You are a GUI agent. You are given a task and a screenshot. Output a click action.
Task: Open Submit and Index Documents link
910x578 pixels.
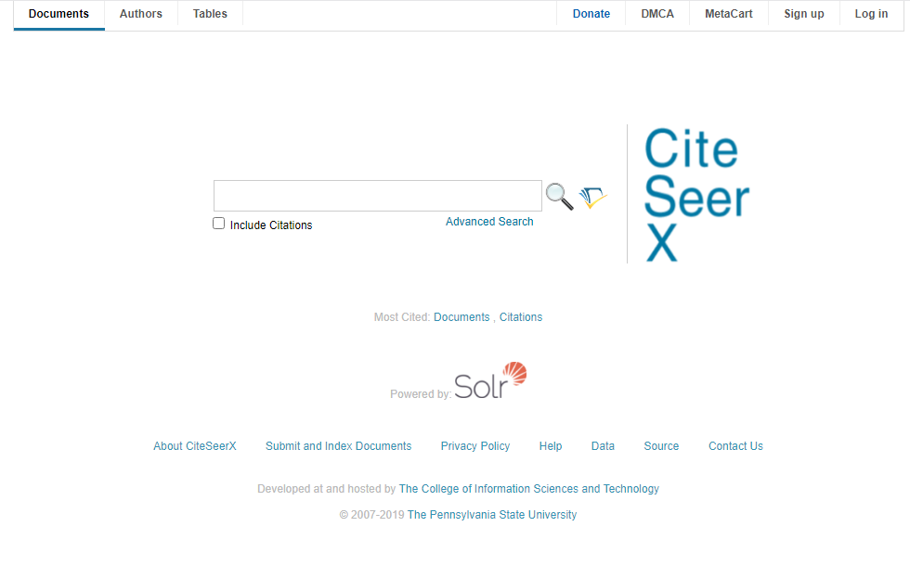338,446
